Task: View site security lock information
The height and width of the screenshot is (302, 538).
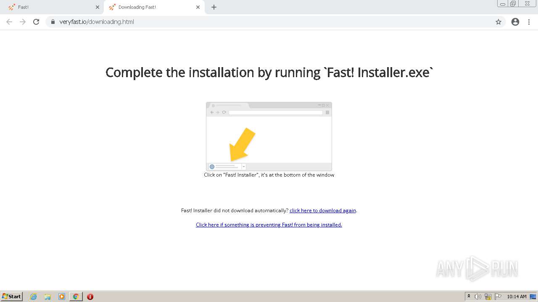Action: click(53, 22)
